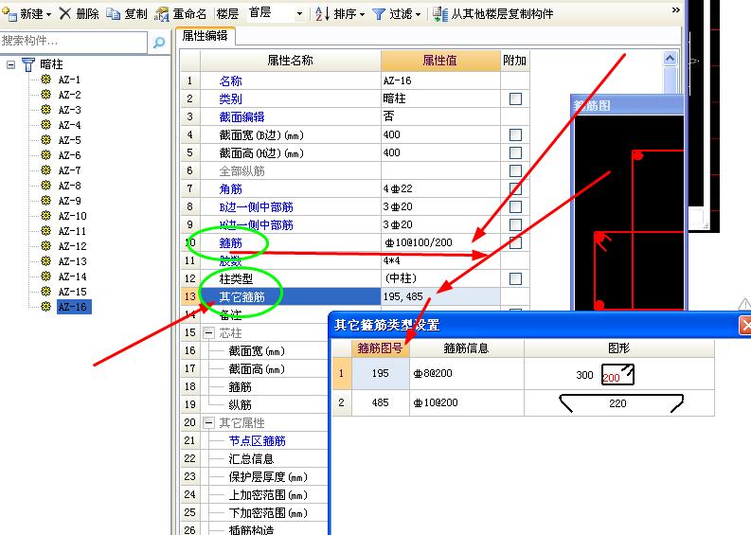Click the gear icon beside AZ-2
The image size is (751, 535).
[x=46, y=95]
